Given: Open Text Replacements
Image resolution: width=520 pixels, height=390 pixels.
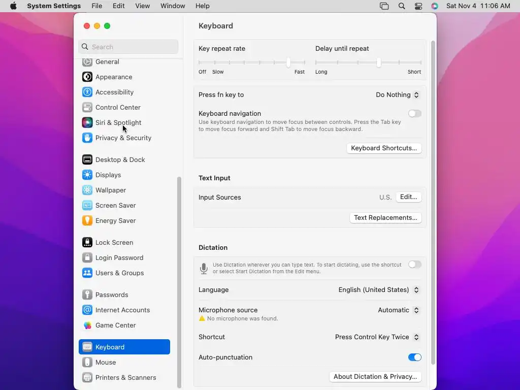Looking at the screenshot, I should (x=386, y=218).
